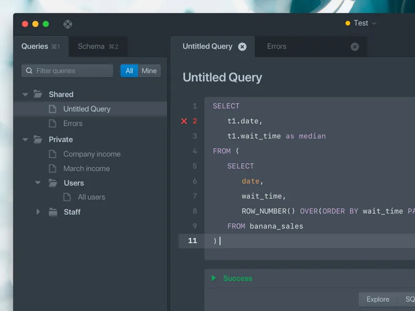Open the Errors editor tab

tap(276, 47)
